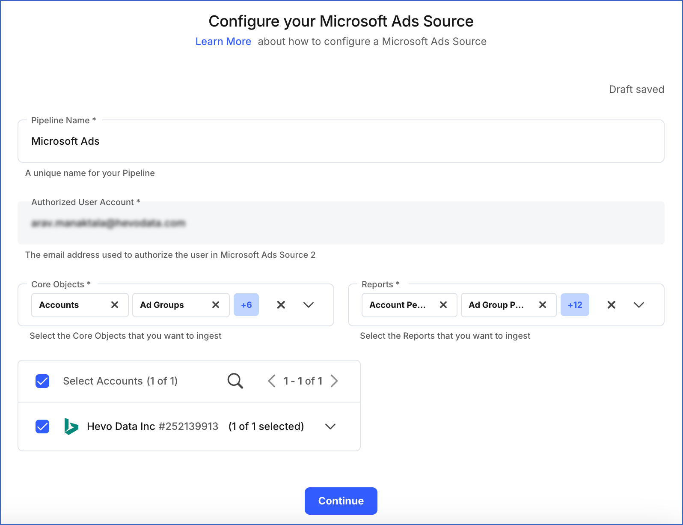Viewport: 683px width, 525px height.
Task: Open the Reports dropdown arrow
Action: [x=639, y=305]
